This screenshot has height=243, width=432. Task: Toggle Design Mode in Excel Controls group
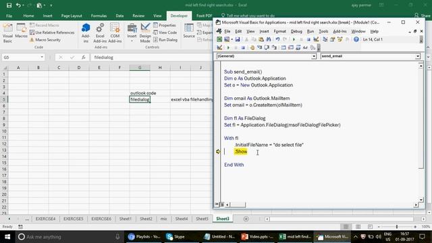click(x=145, y=33)
